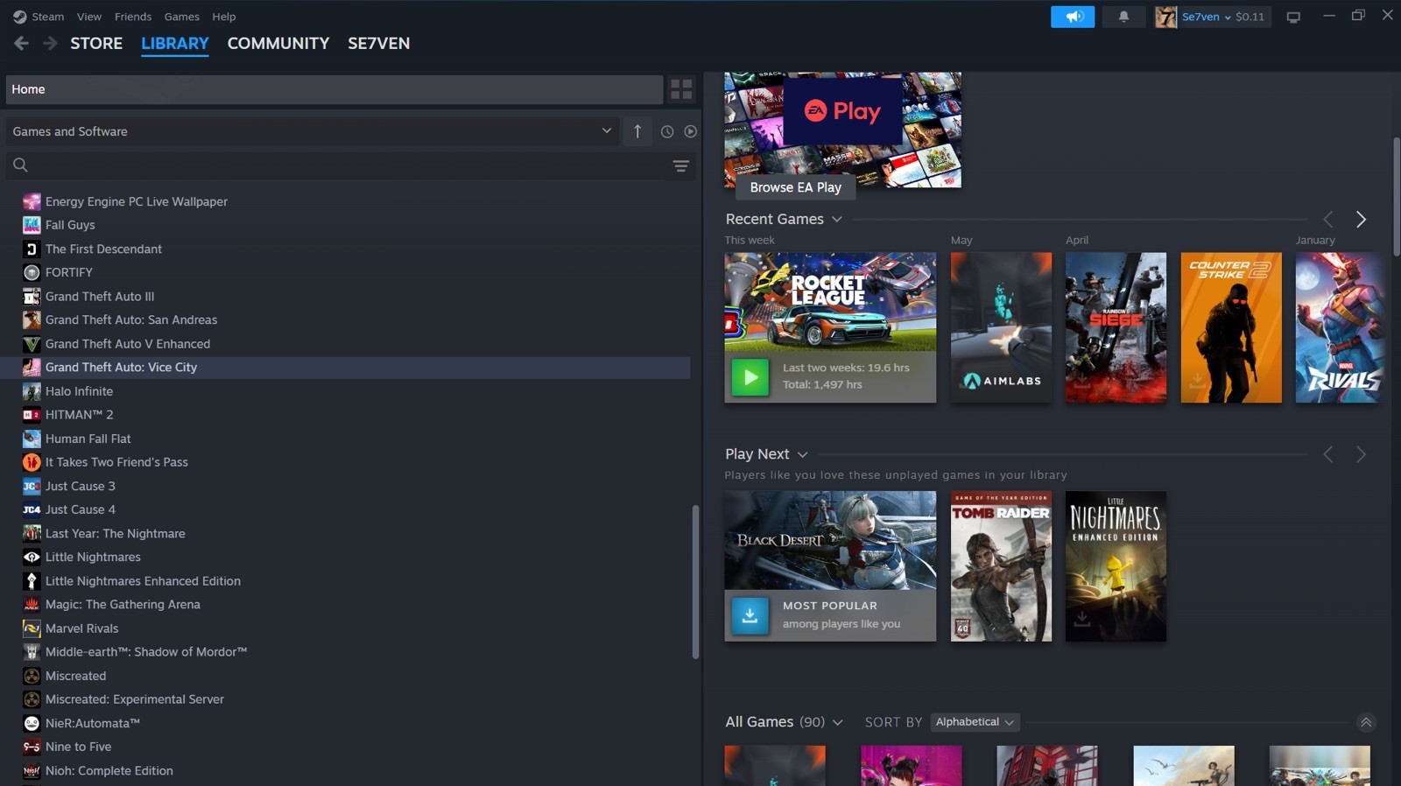
Task: Go back with the left arrow
Action: coord(21,43)
